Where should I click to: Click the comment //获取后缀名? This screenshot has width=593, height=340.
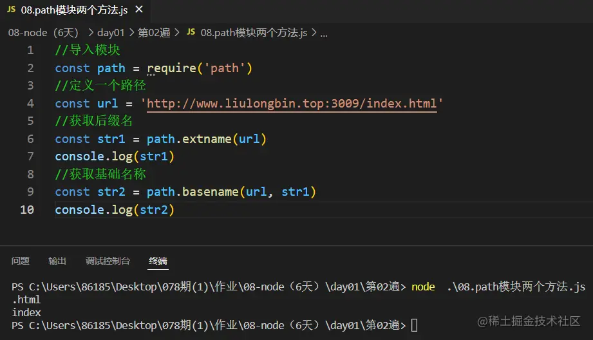(94, 121)
